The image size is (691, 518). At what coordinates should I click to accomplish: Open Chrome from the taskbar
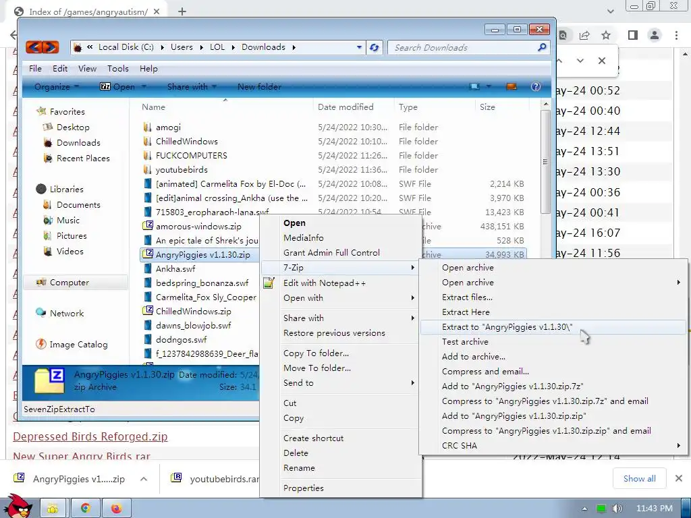(x=85, y=509)
